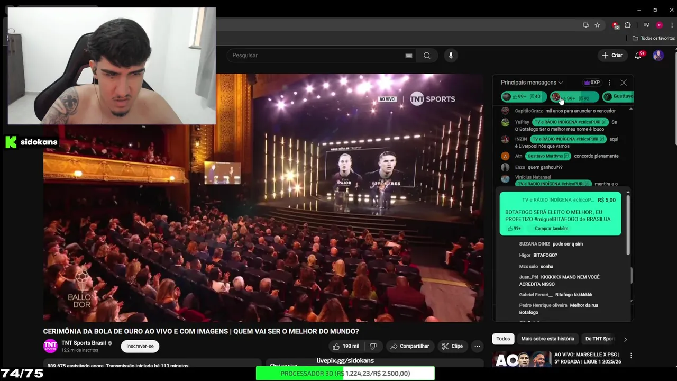Open Todos os favoritos bookmarks folder
Viewport: 677px width, 381px height.
coord(654,38)
